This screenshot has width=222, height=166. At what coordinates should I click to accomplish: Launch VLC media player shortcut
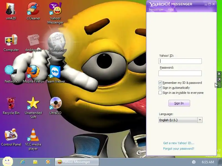click(x=33, y=139)
